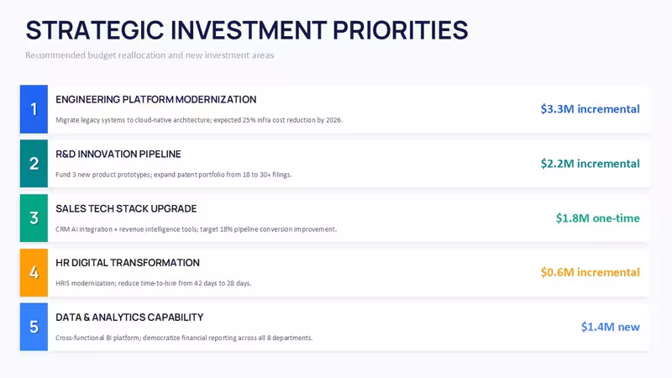The height and width of the screenshot is (378, 672).
Task: Click the R&D Innovation Pipeline heading
Action: pos(118,154)
